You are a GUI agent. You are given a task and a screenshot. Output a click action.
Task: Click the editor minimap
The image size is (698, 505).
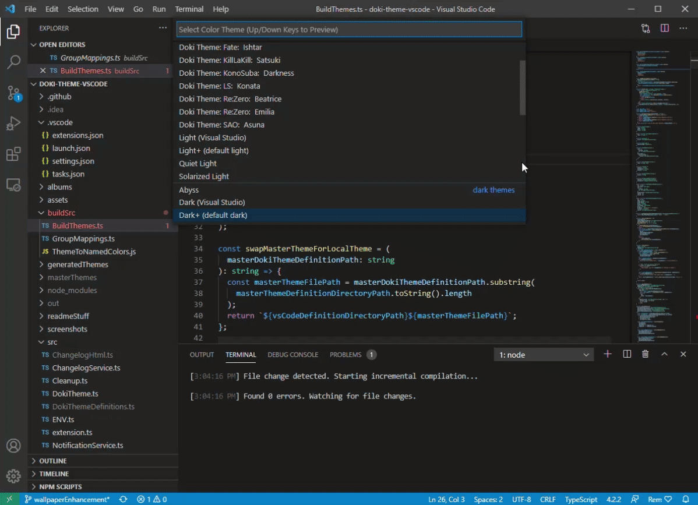pyautogui.click(x=662, y=196)
